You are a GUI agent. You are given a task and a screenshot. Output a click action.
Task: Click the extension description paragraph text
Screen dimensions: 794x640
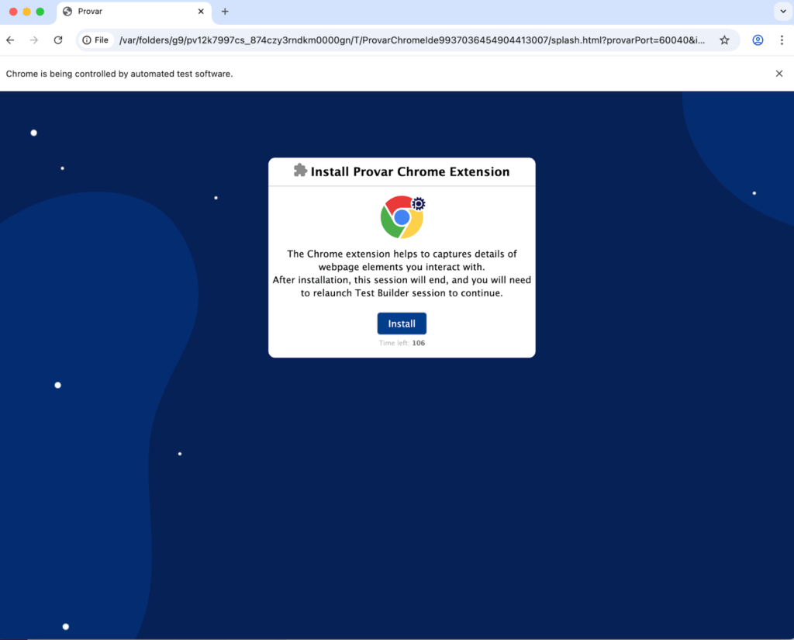(402, 273)
